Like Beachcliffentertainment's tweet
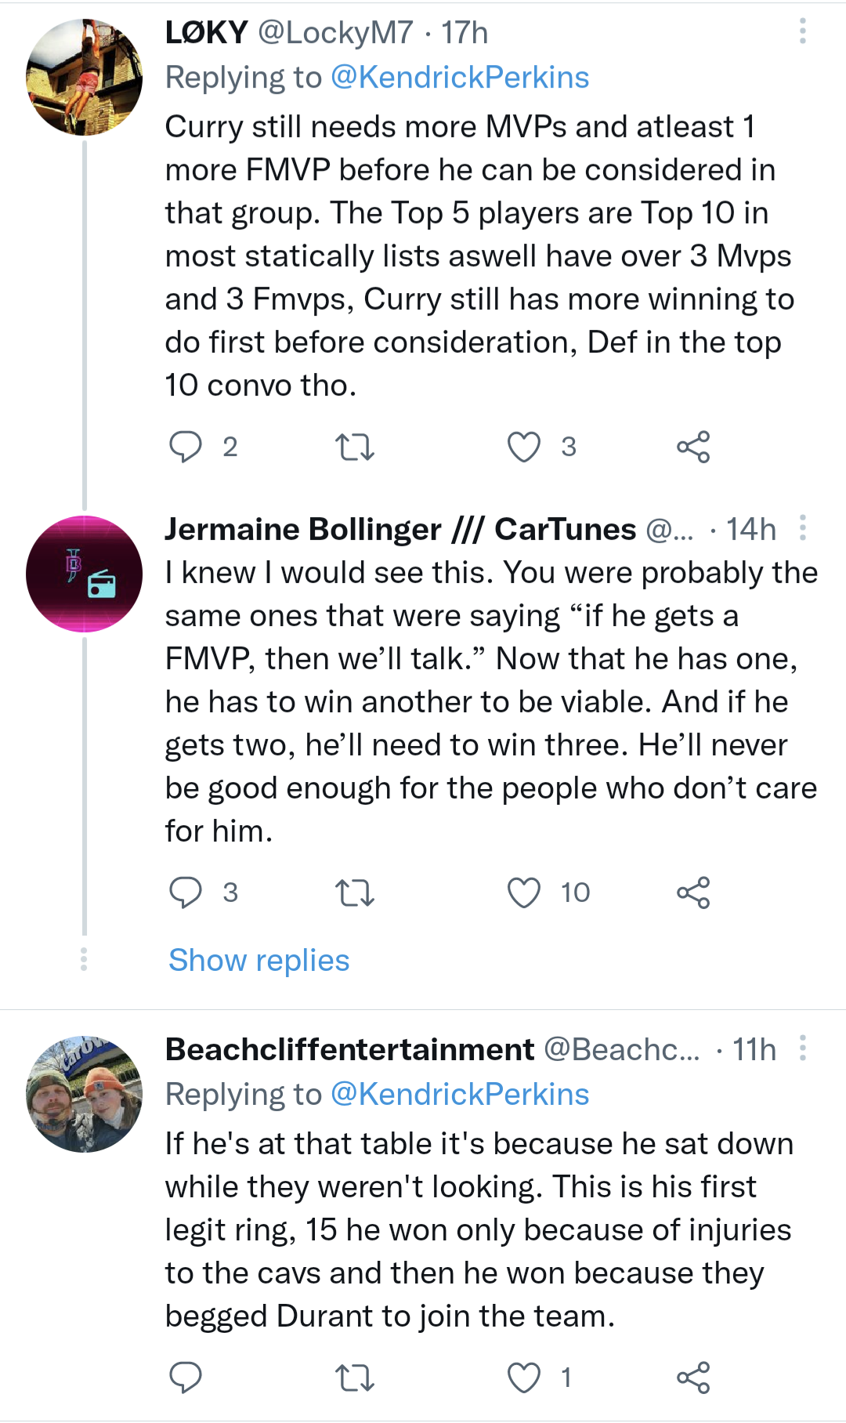 click(x=523, y=1378)
